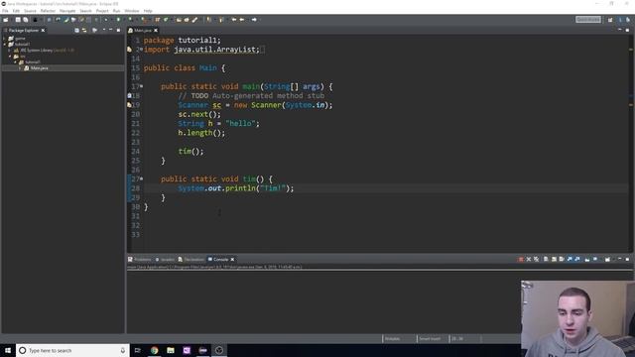Open the Chrome taskbar icon
635x357 pixels.
coord(155,350)
